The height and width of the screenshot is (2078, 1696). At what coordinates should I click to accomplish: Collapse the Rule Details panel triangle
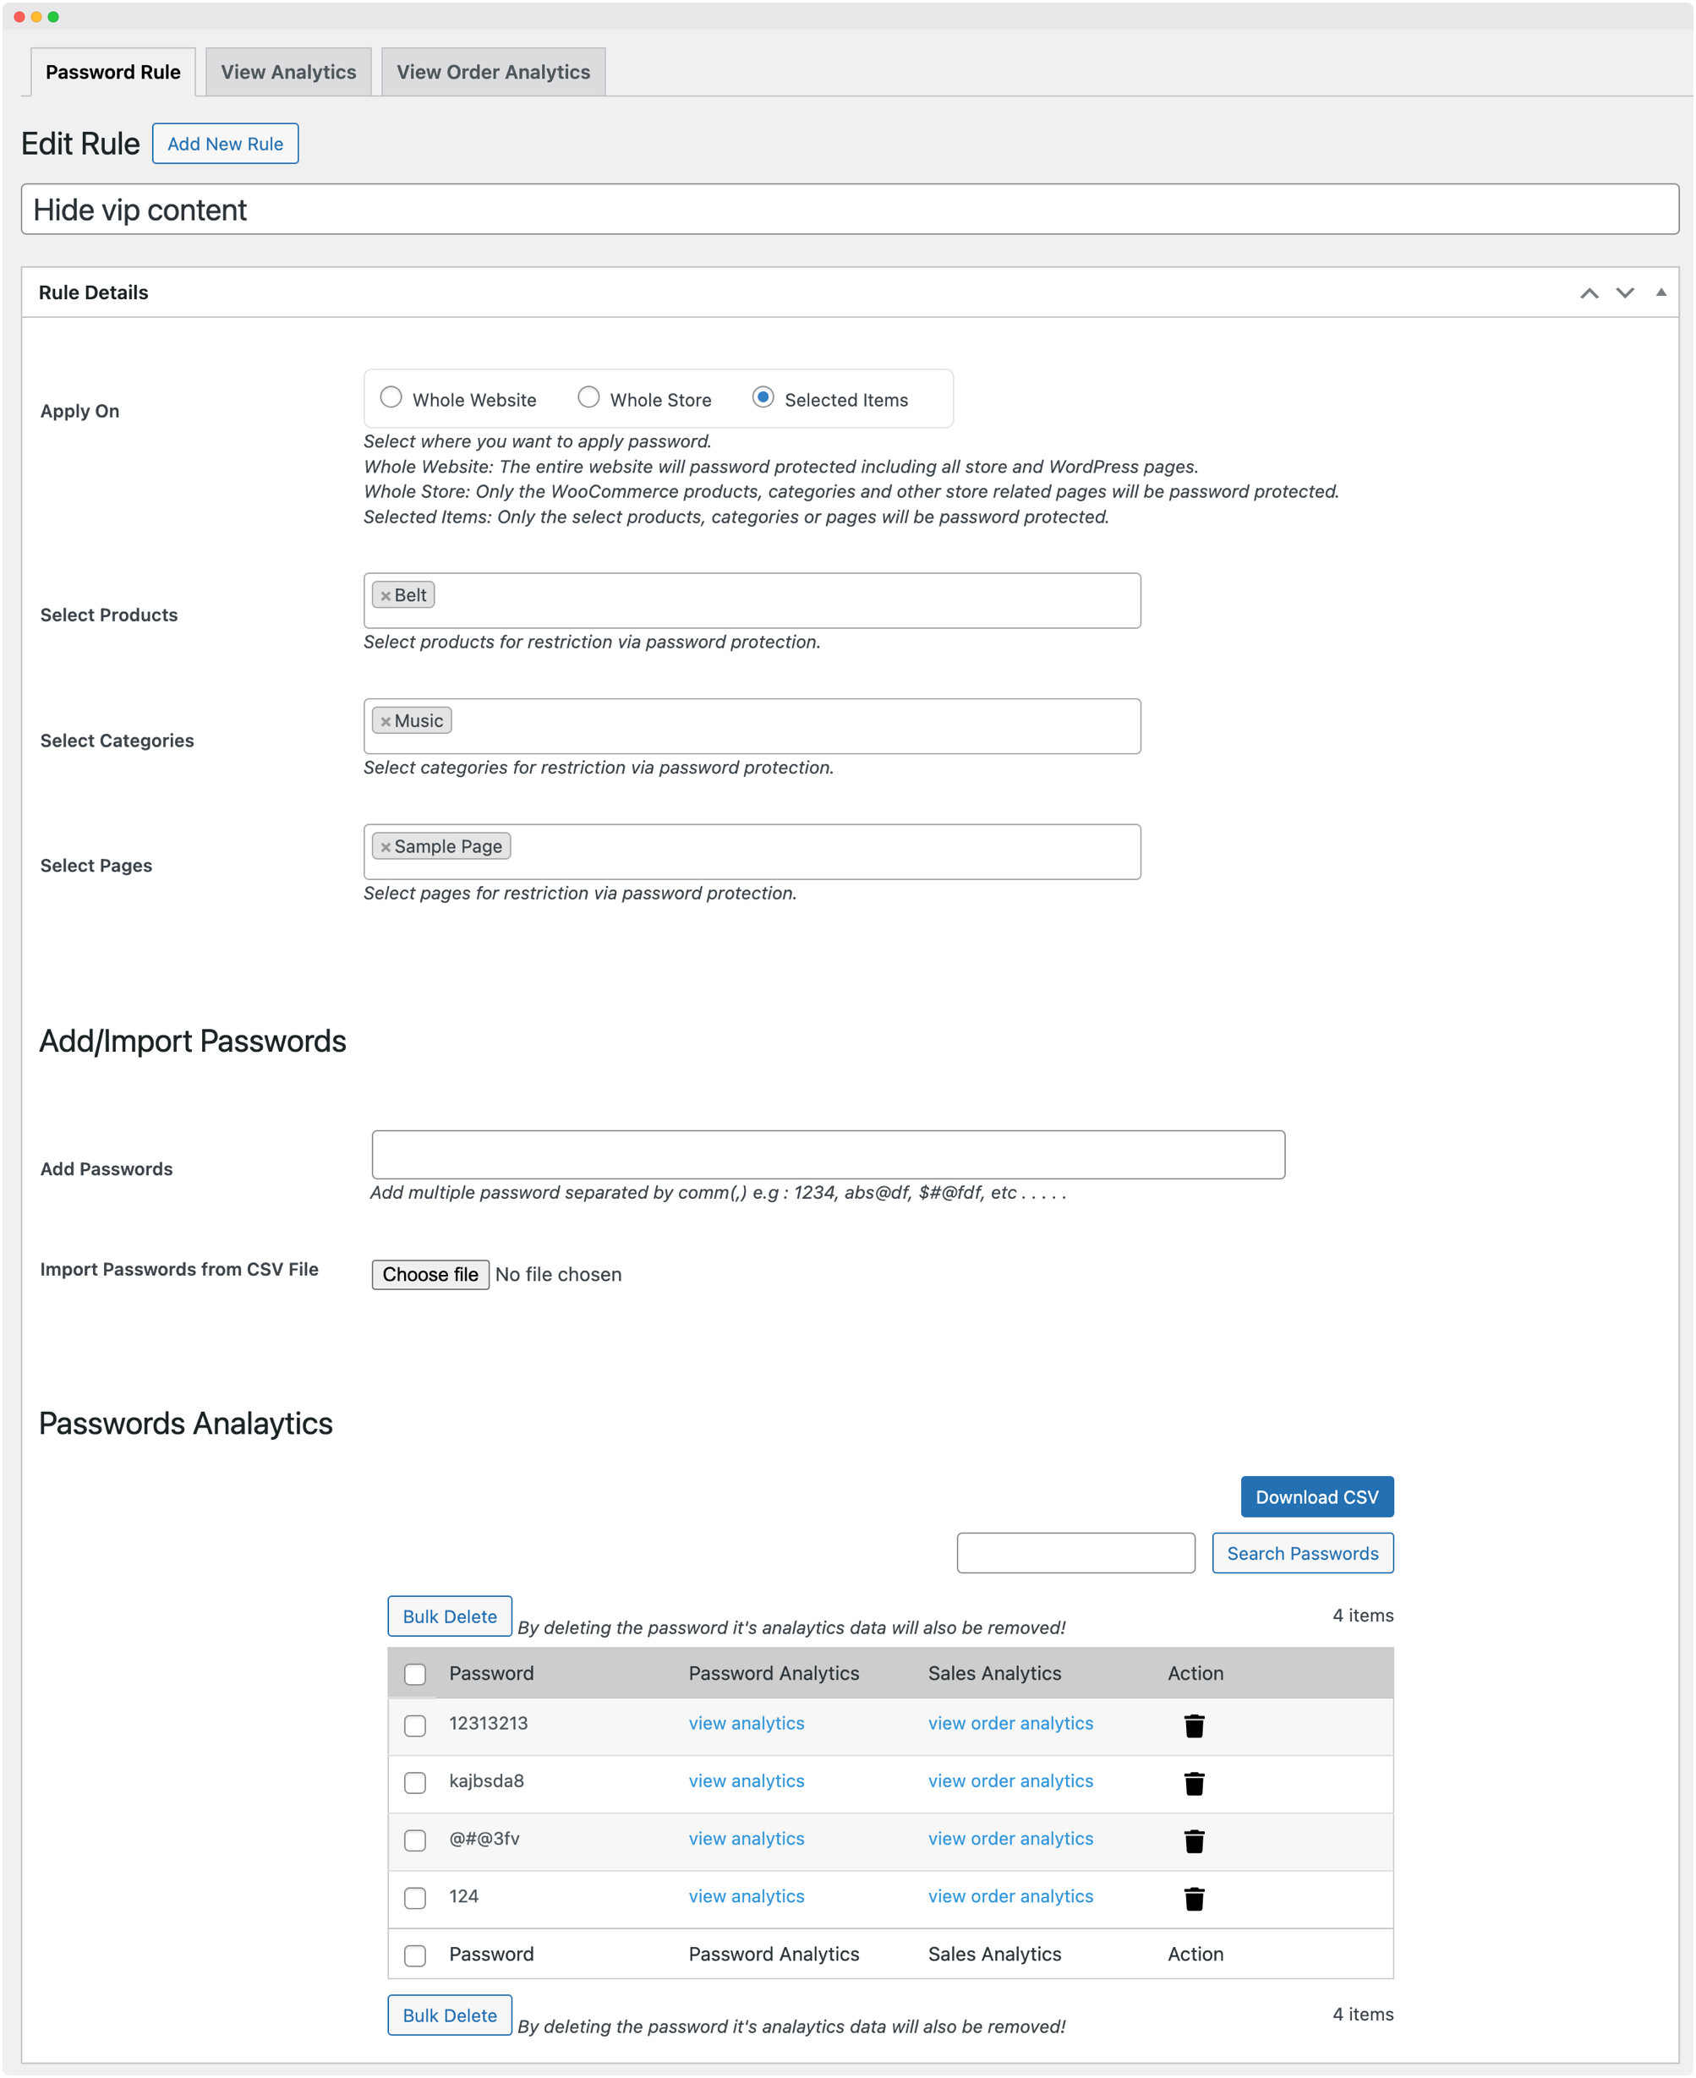coord(1660,293)
